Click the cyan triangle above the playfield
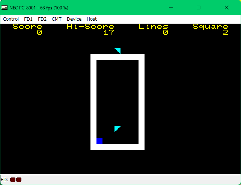The width and height of the screenshot is (241, 185). coord(118,50)
